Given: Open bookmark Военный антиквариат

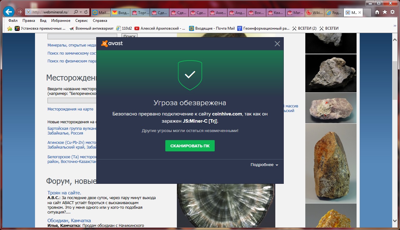Looking at the screenshot, I should click(x=91, y=28).
